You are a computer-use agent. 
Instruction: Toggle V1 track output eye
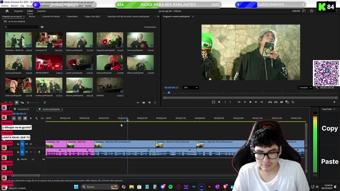click(x=31, y=144)
